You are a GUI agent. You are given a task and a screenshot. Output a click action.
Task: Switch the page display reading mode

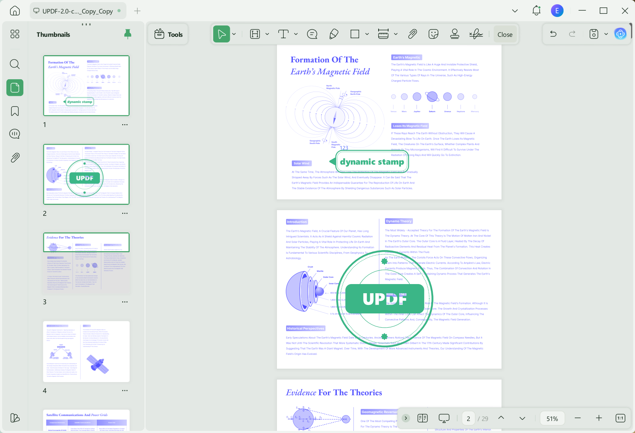coord(423,418)
